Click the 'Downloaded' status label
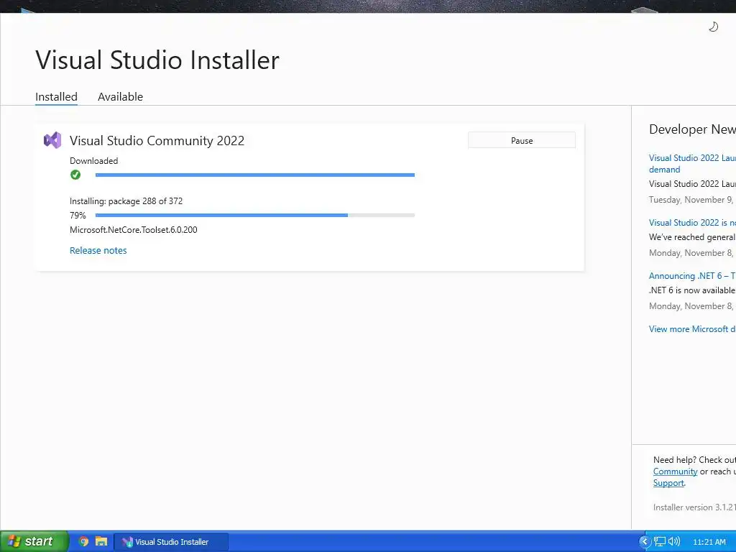 tap(94, 160)
